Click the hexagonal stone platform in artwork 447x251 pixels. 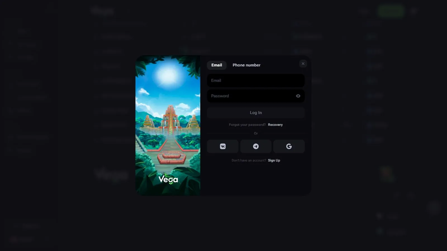pyautogui.click(x=171, y=157)
